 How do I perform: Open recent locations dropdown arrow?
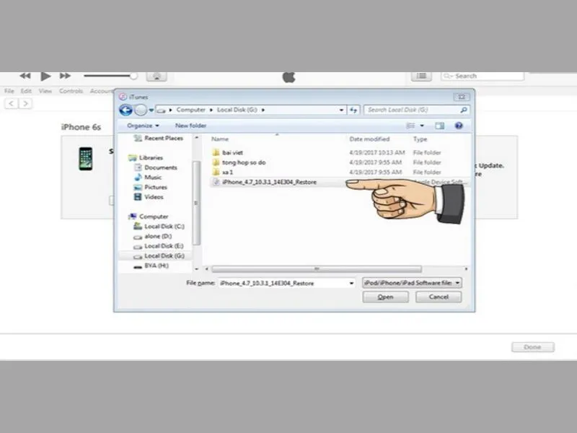coord(151,110)
